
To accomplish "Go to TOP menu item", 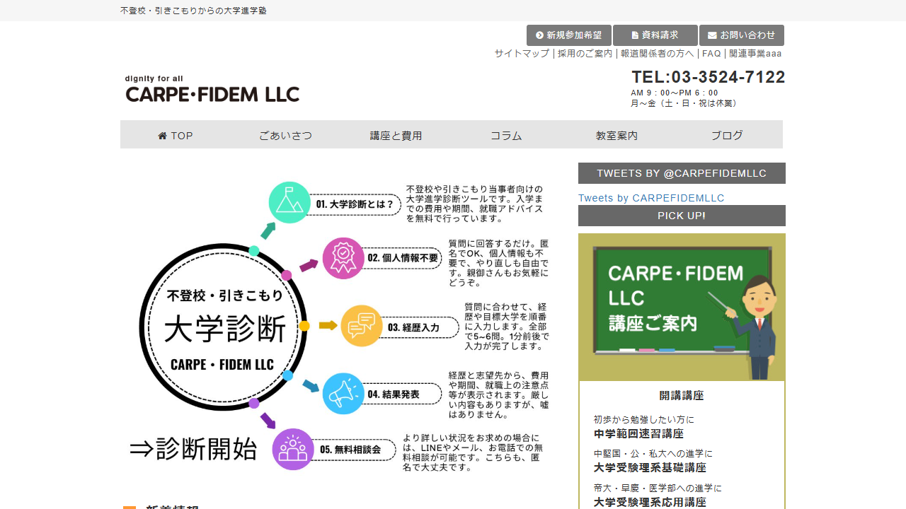I will [176, 135].
